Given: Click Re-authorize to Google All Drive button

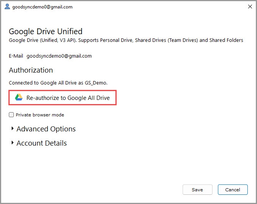Looking at the screenshot, I should [63, 98].
